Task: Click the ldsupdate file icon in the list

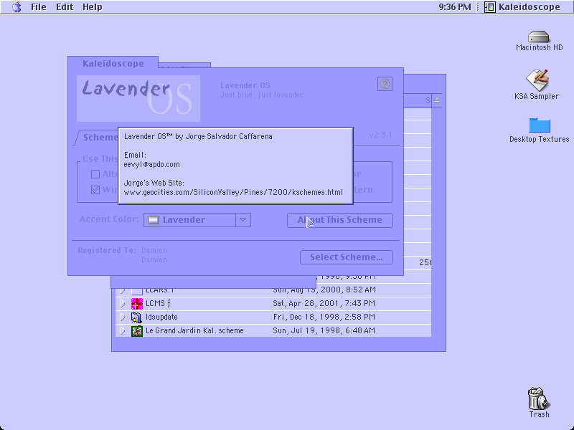Action: tap(137, 317)
